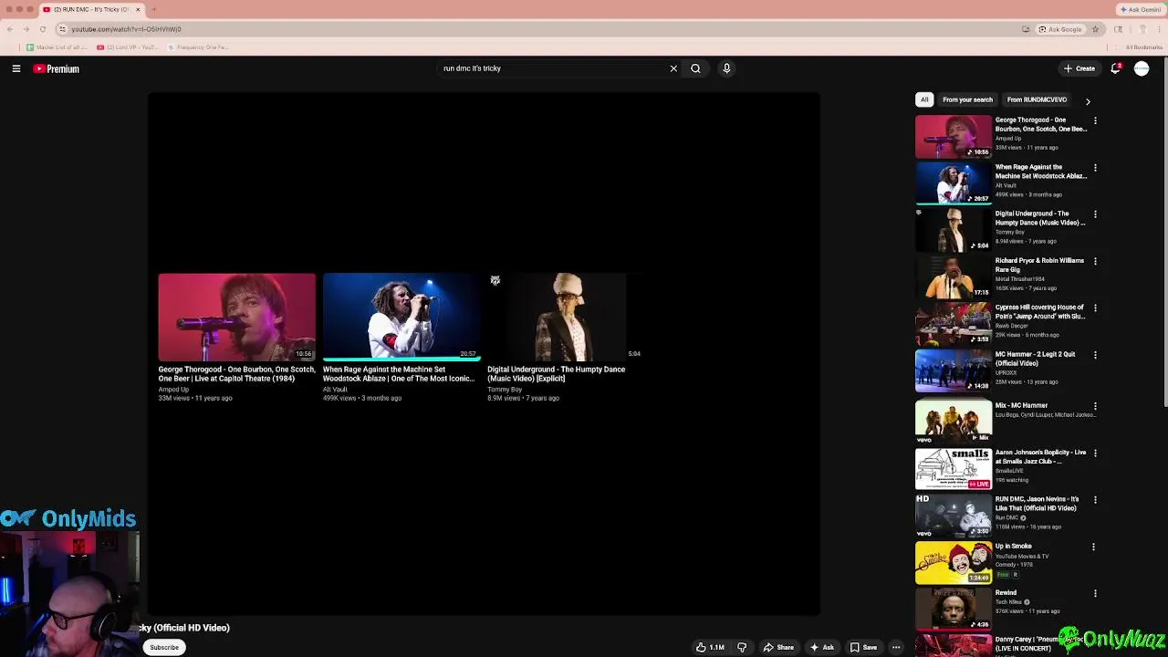This screenshot has width=1168, height=657.
Task: Click the Create button
Action: (x=1079, y=68)
